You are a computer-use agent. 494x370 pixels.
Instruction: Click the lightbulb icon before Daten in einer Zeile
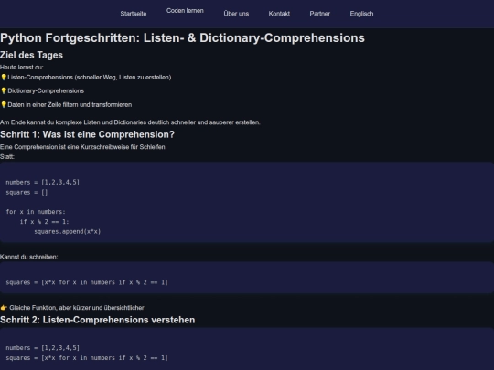4,105
